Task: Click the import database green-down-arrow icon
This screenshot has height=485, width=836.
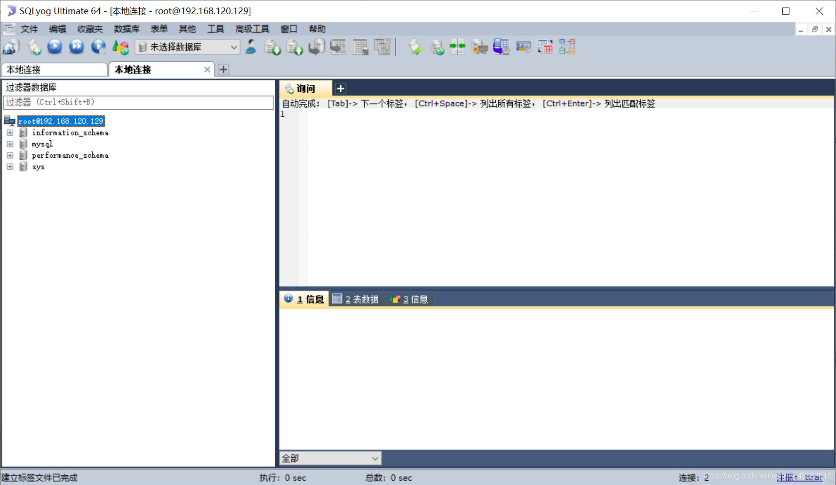Action: (272, 47)
